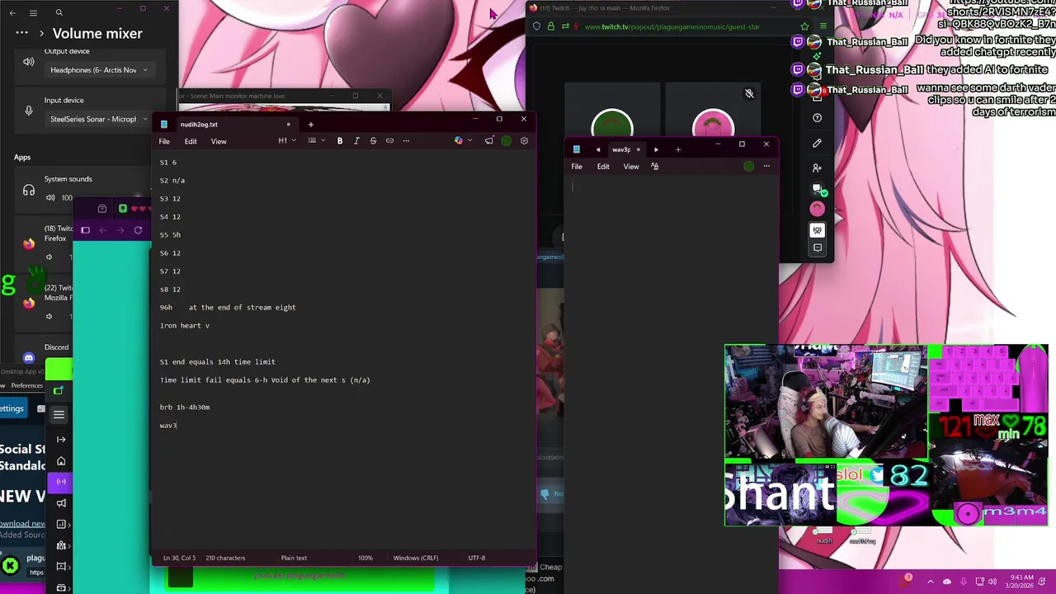This screenshot has height=594, width=1056.
Task: Click the 100% zoom level in Notepad status bar
Action: (x=365, y=558)
